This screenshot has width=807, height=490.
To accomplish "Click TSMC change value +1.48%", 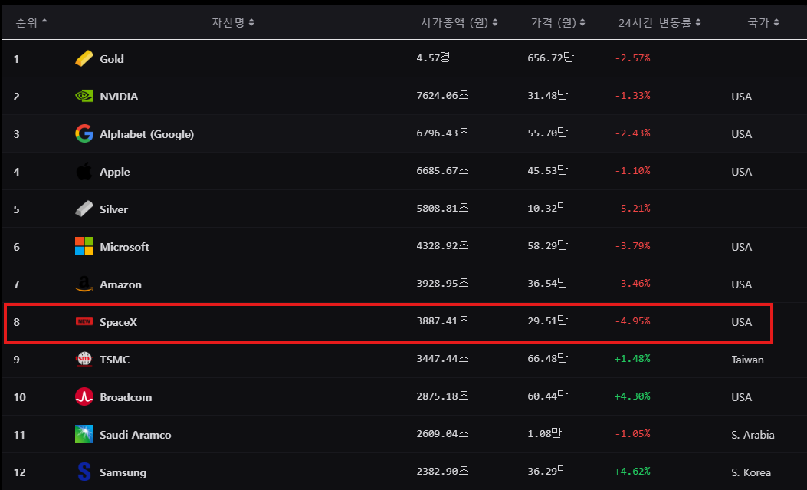I will 632,359.
